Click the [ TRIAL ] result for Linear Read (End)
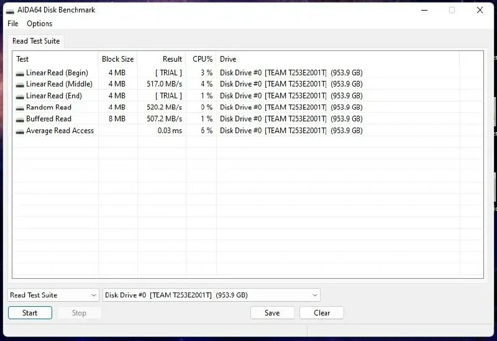 pos(168,96)
